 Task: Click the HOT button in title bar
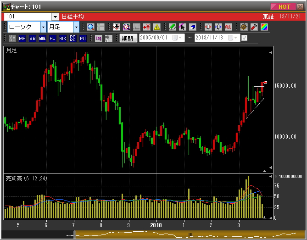point(285,6)
